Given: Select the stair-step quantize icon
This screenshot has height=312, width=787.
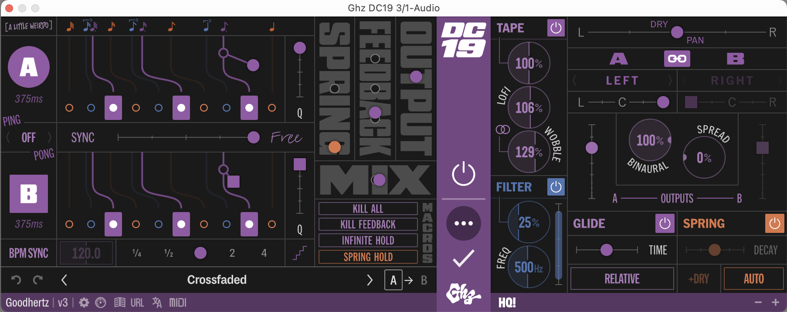Looking at the screenshot, I should pyautogui.click(x=300, y=253).
